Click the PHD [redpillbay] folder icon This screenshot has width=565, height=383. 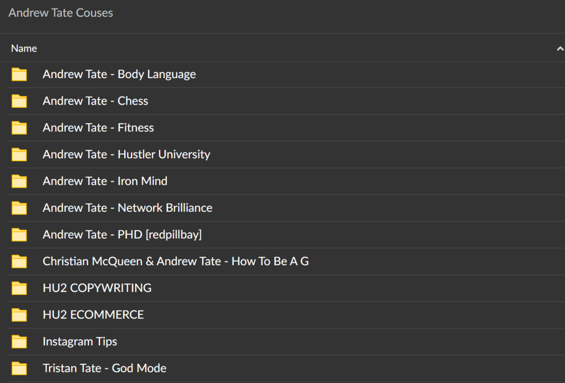tap(20, 235)
